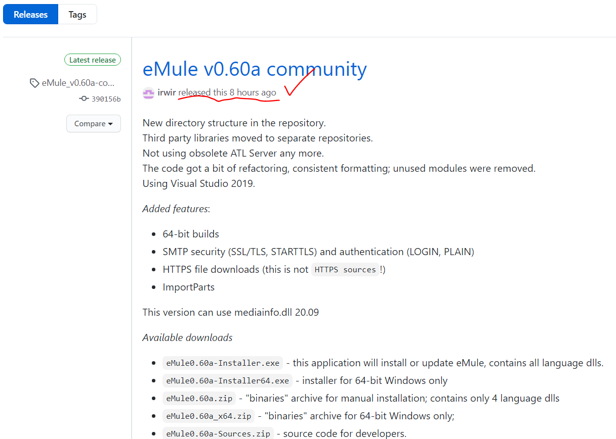Click the commit icon beside 390156b
The image size is (616, 439).
point(84,99)
